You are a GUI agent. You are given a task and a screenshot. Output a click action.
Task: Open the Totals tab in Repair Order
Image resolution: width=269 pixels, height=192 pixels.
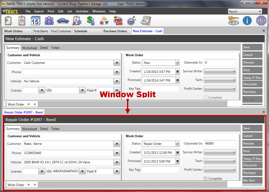(x=55, y=129)
